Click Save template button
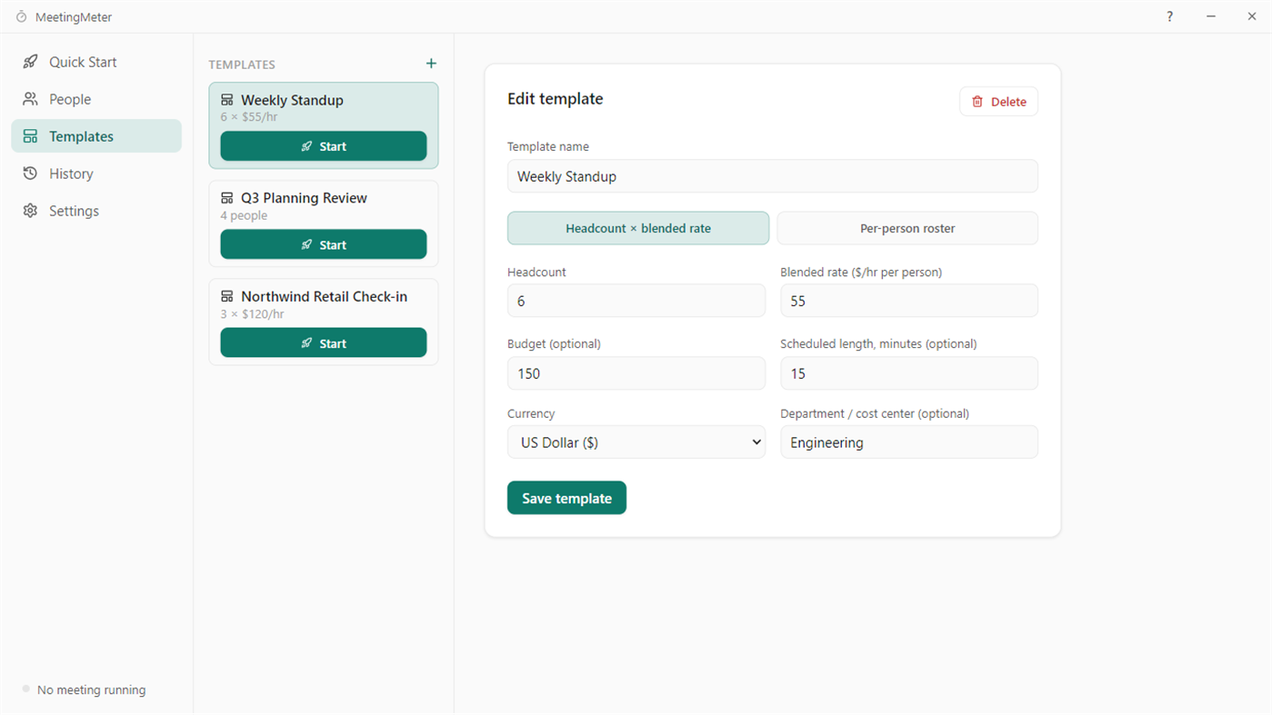The image size is (1272, 715). [x=566, y=498]
